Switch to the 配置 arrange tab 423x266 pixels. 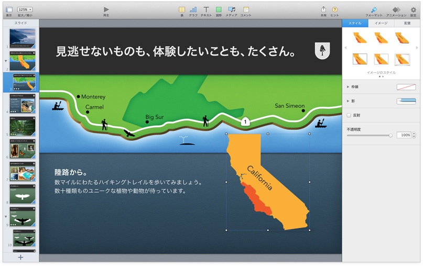coord(407,24)
